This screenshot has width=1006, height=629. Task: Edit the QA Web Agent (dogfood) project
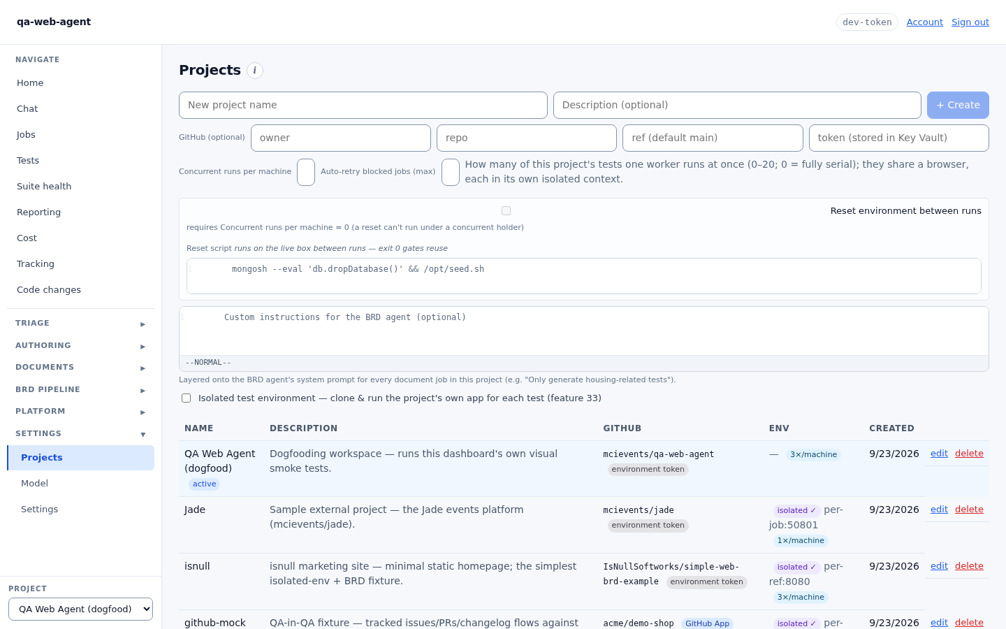tap(939, 454)
